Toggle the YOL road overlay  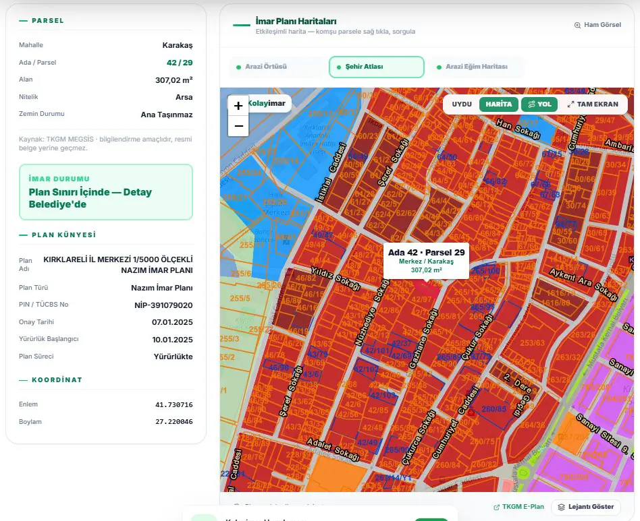[x=539, y=104]
